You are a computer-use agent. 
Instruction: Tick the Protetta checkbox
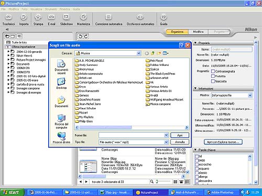(213, 76)
